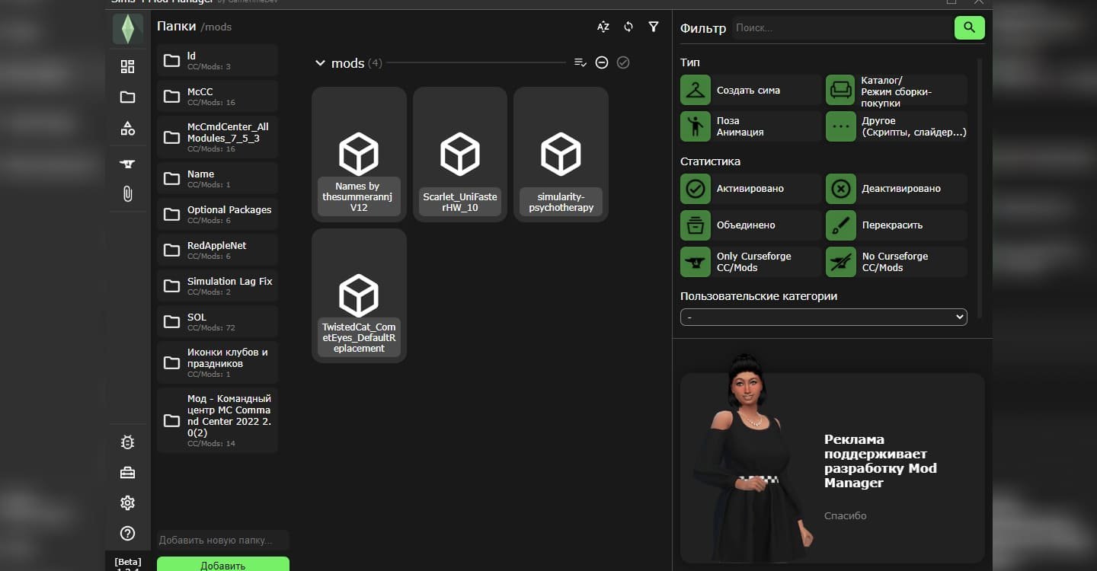Open the RedAppleNet folder
1097x571 pixels.
[217, 250]
